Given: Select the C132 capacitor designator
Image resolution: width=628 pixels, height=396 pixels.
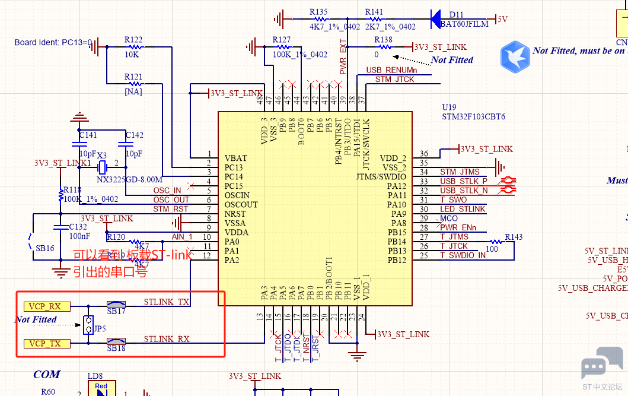Looking at the screenshot, I should coord(78,227).
